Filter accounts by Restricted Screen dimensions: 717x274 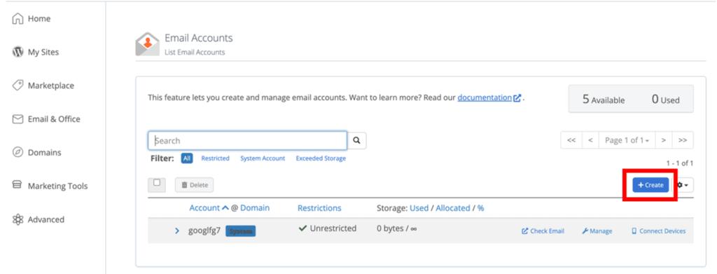(x=216, y=158)
